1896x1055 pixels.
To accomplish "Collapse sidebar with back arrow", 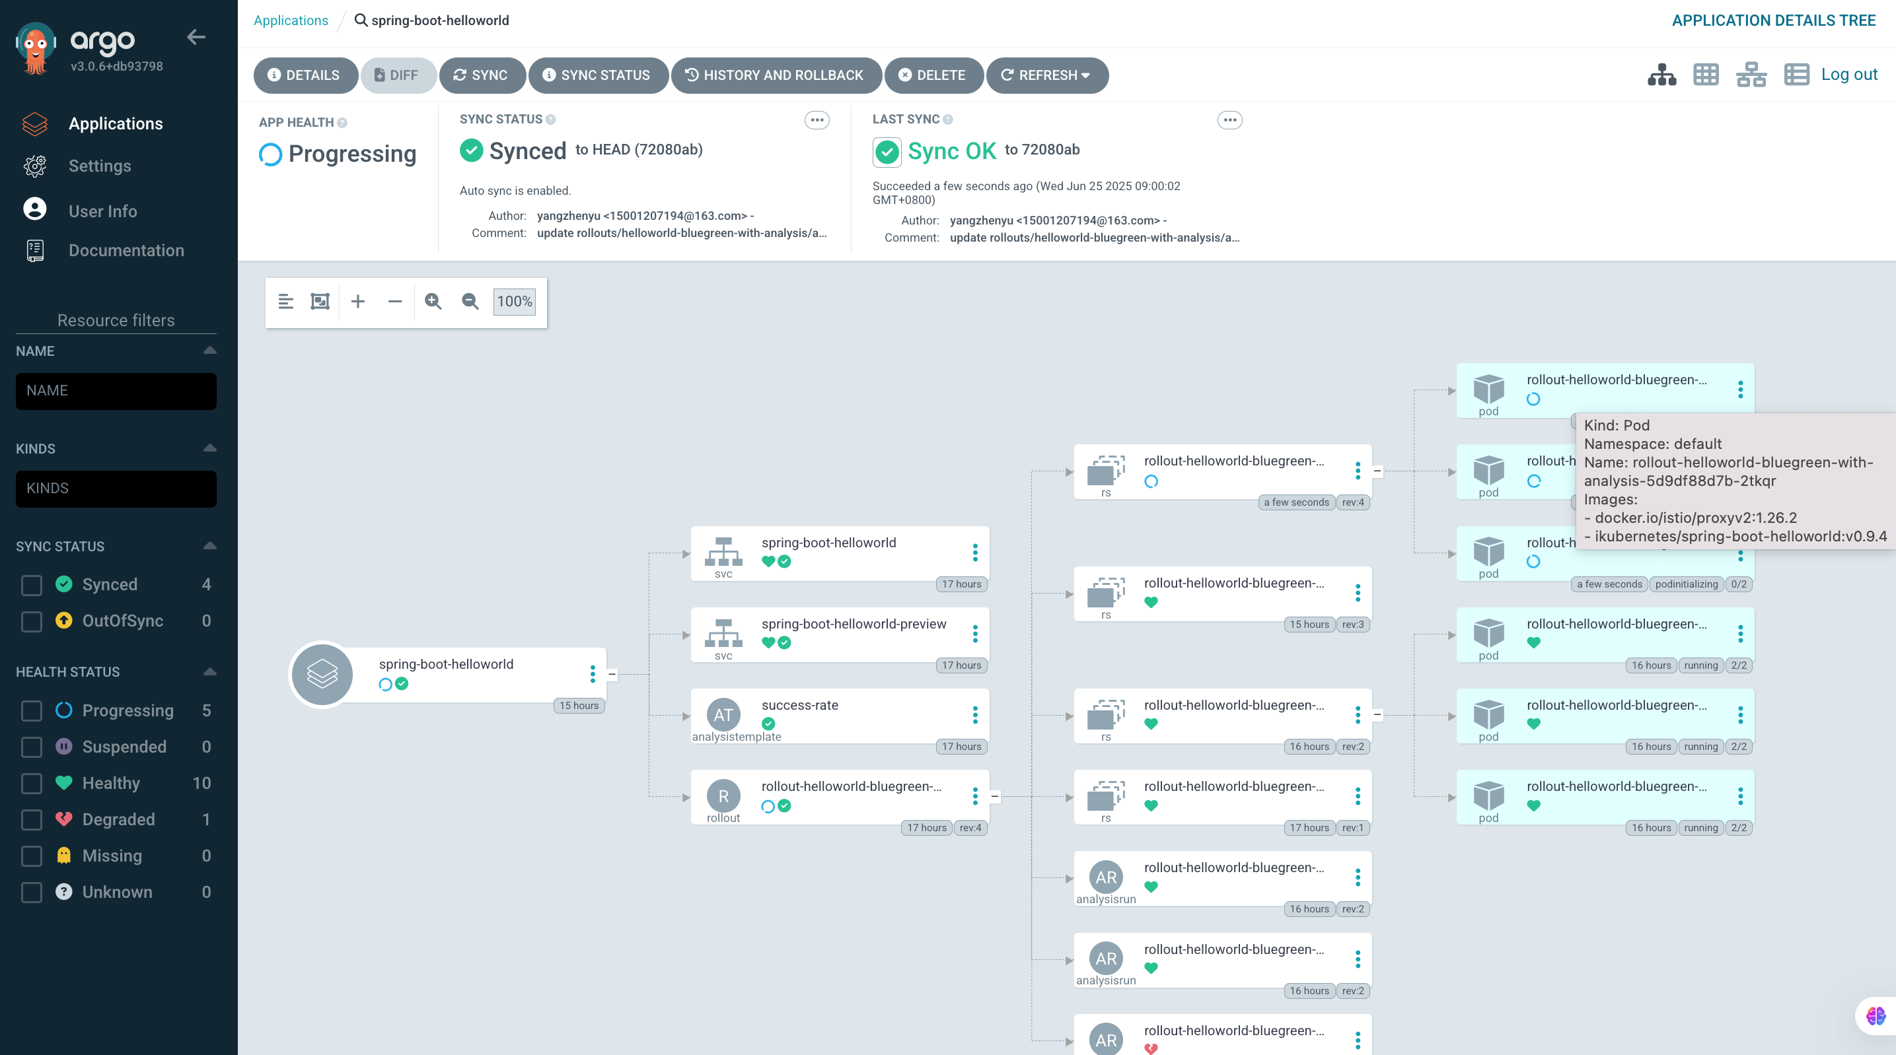I will 196,37.
